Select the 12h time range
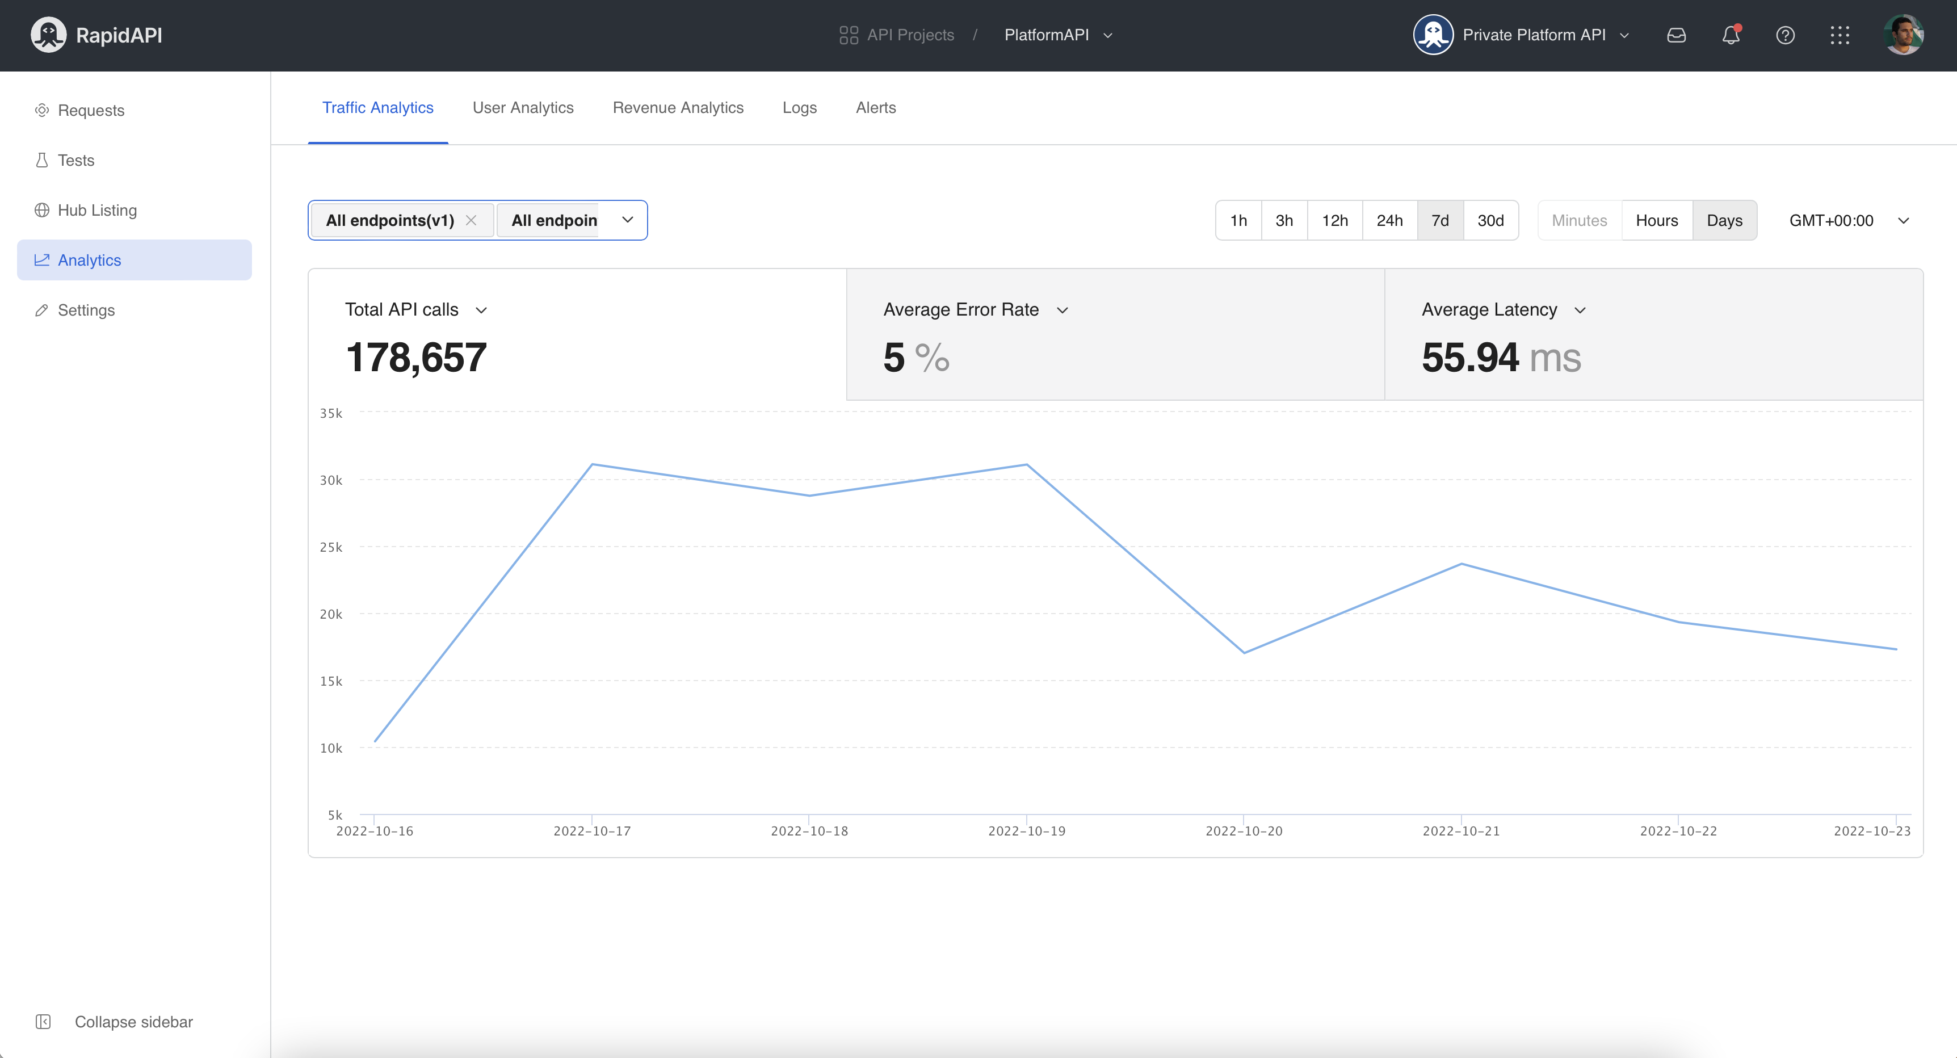The image size is (1957, 1058). 1335,220
